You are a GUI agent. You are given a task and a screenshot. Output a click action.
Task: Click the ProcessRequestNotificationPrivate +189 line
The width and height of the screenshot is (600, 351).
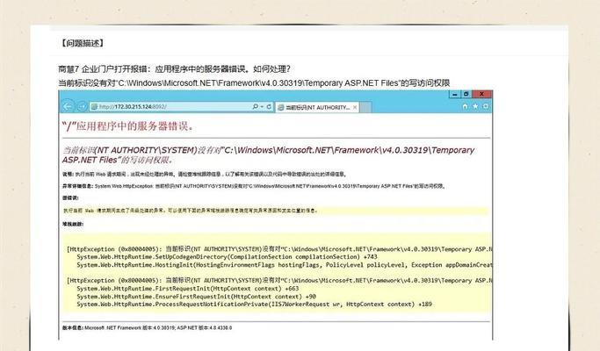coord(254,304)
